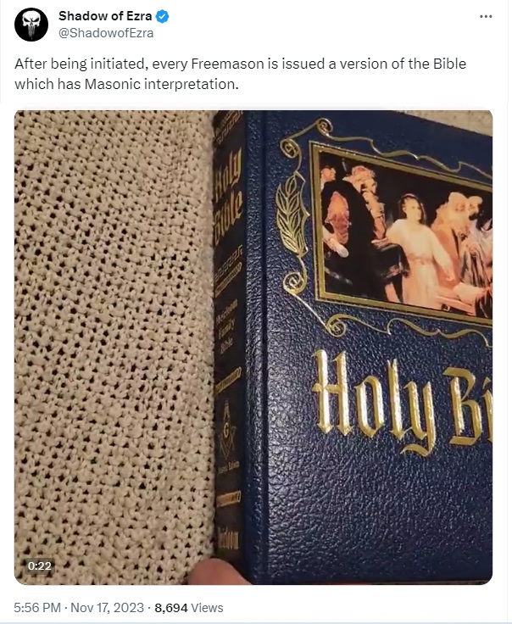Image resolution: width=512 pixels, height=624 pixels.
Task: Open the skull profile avatar
Action: [31, 25]
